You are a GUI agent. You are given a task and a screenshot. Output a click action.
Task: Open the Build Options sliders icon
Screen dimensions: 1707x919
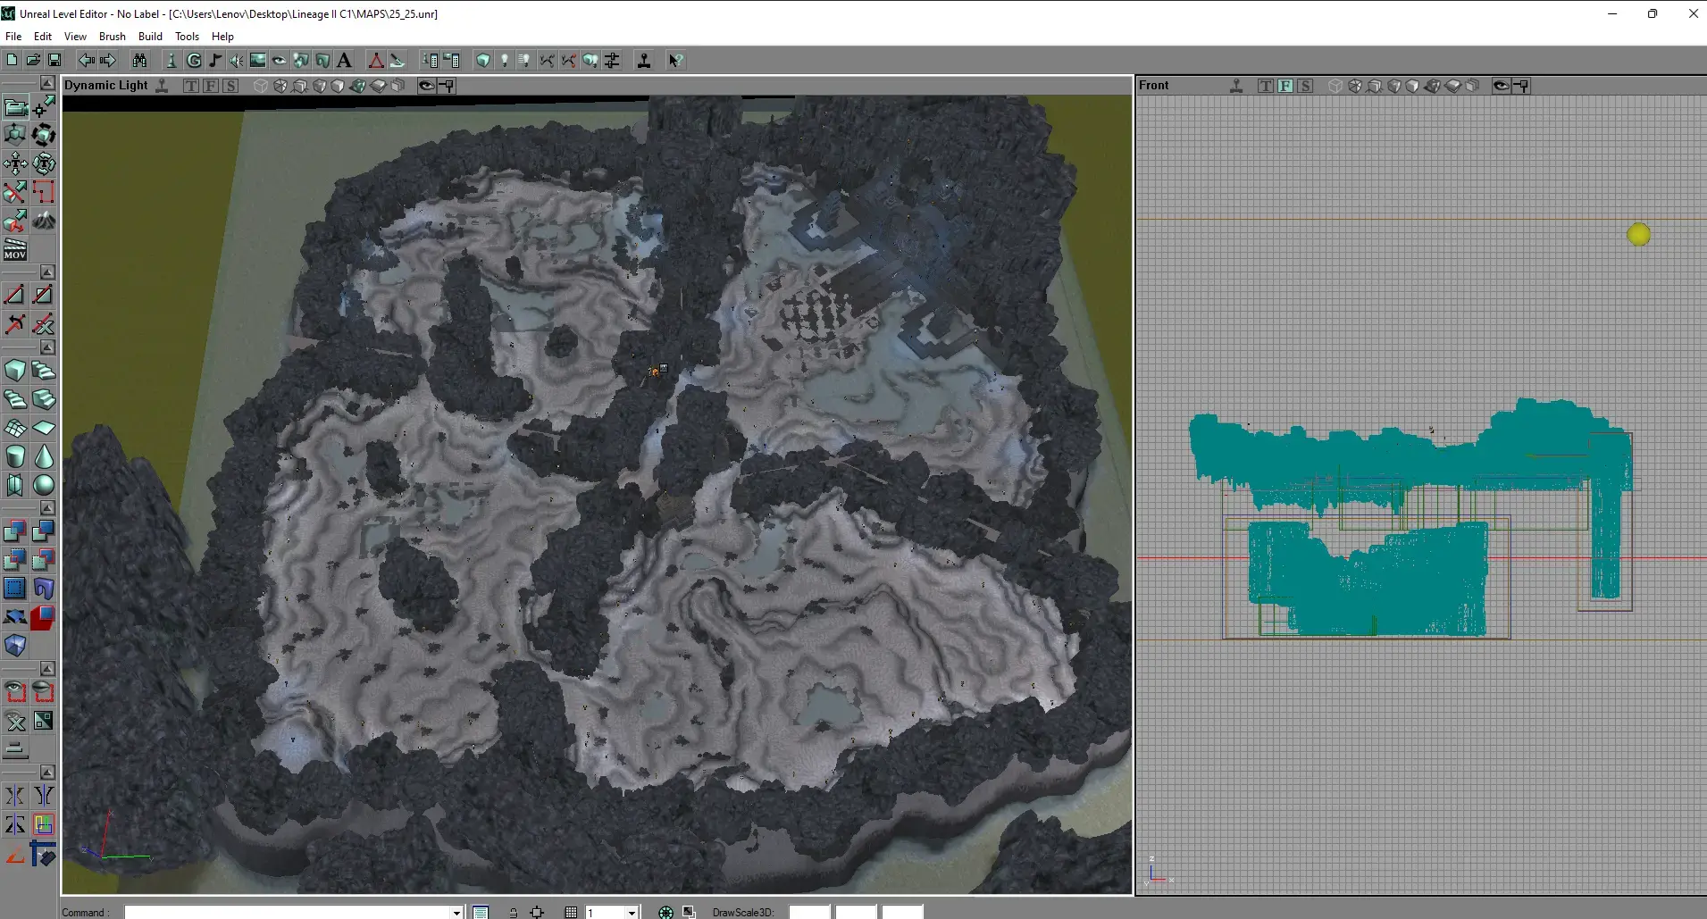click(x=612, y=61)
